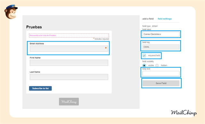Click the EMAIL field tag input
Viewport: 205px width, 124px height.
pyautogui.click(x=161, y=47)
